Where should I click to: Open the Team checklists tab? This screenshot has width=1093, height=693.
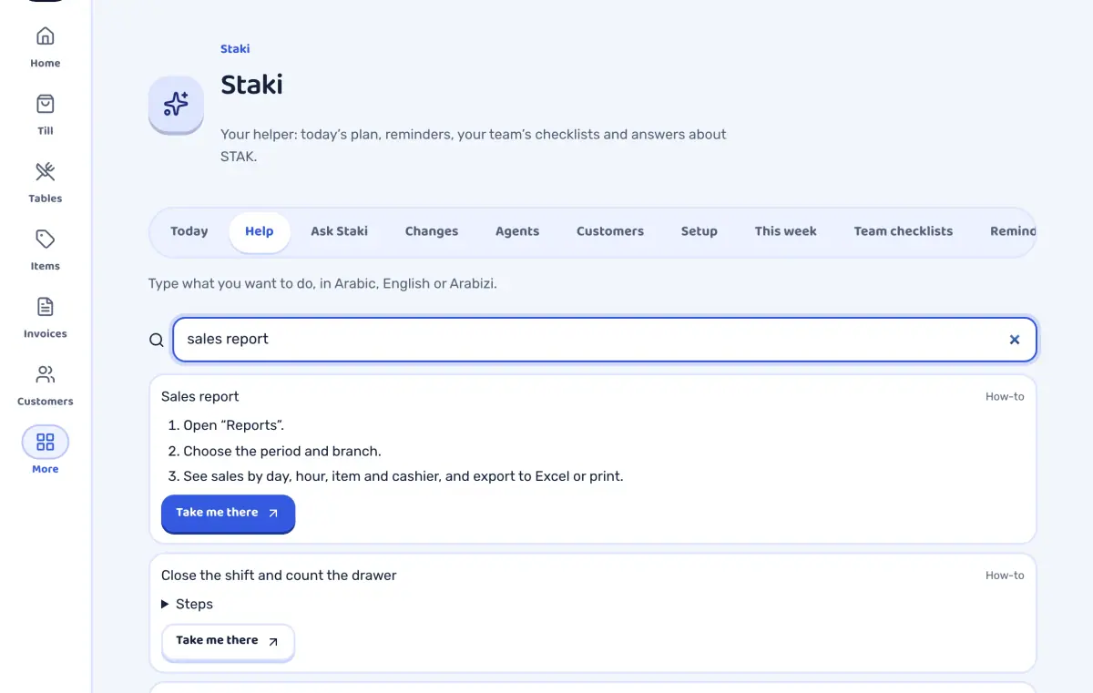[904, 231]
